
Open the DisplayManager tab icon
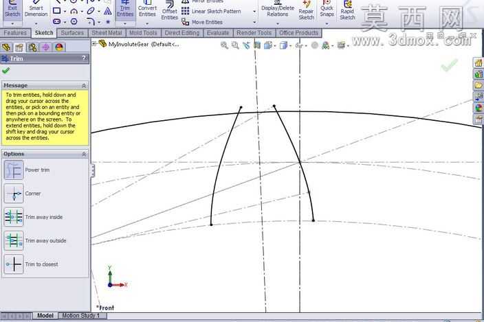[x=59, y=47]
